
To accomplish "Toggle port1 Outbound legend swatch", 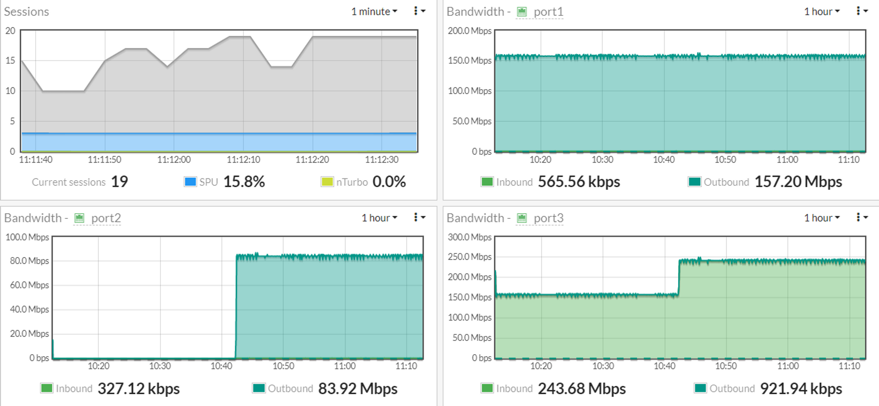I will pos(694,181).
